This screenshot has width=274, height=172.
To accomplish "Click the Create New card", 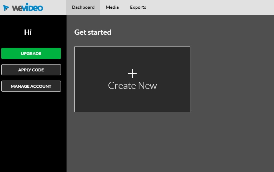I will [132, 79].
